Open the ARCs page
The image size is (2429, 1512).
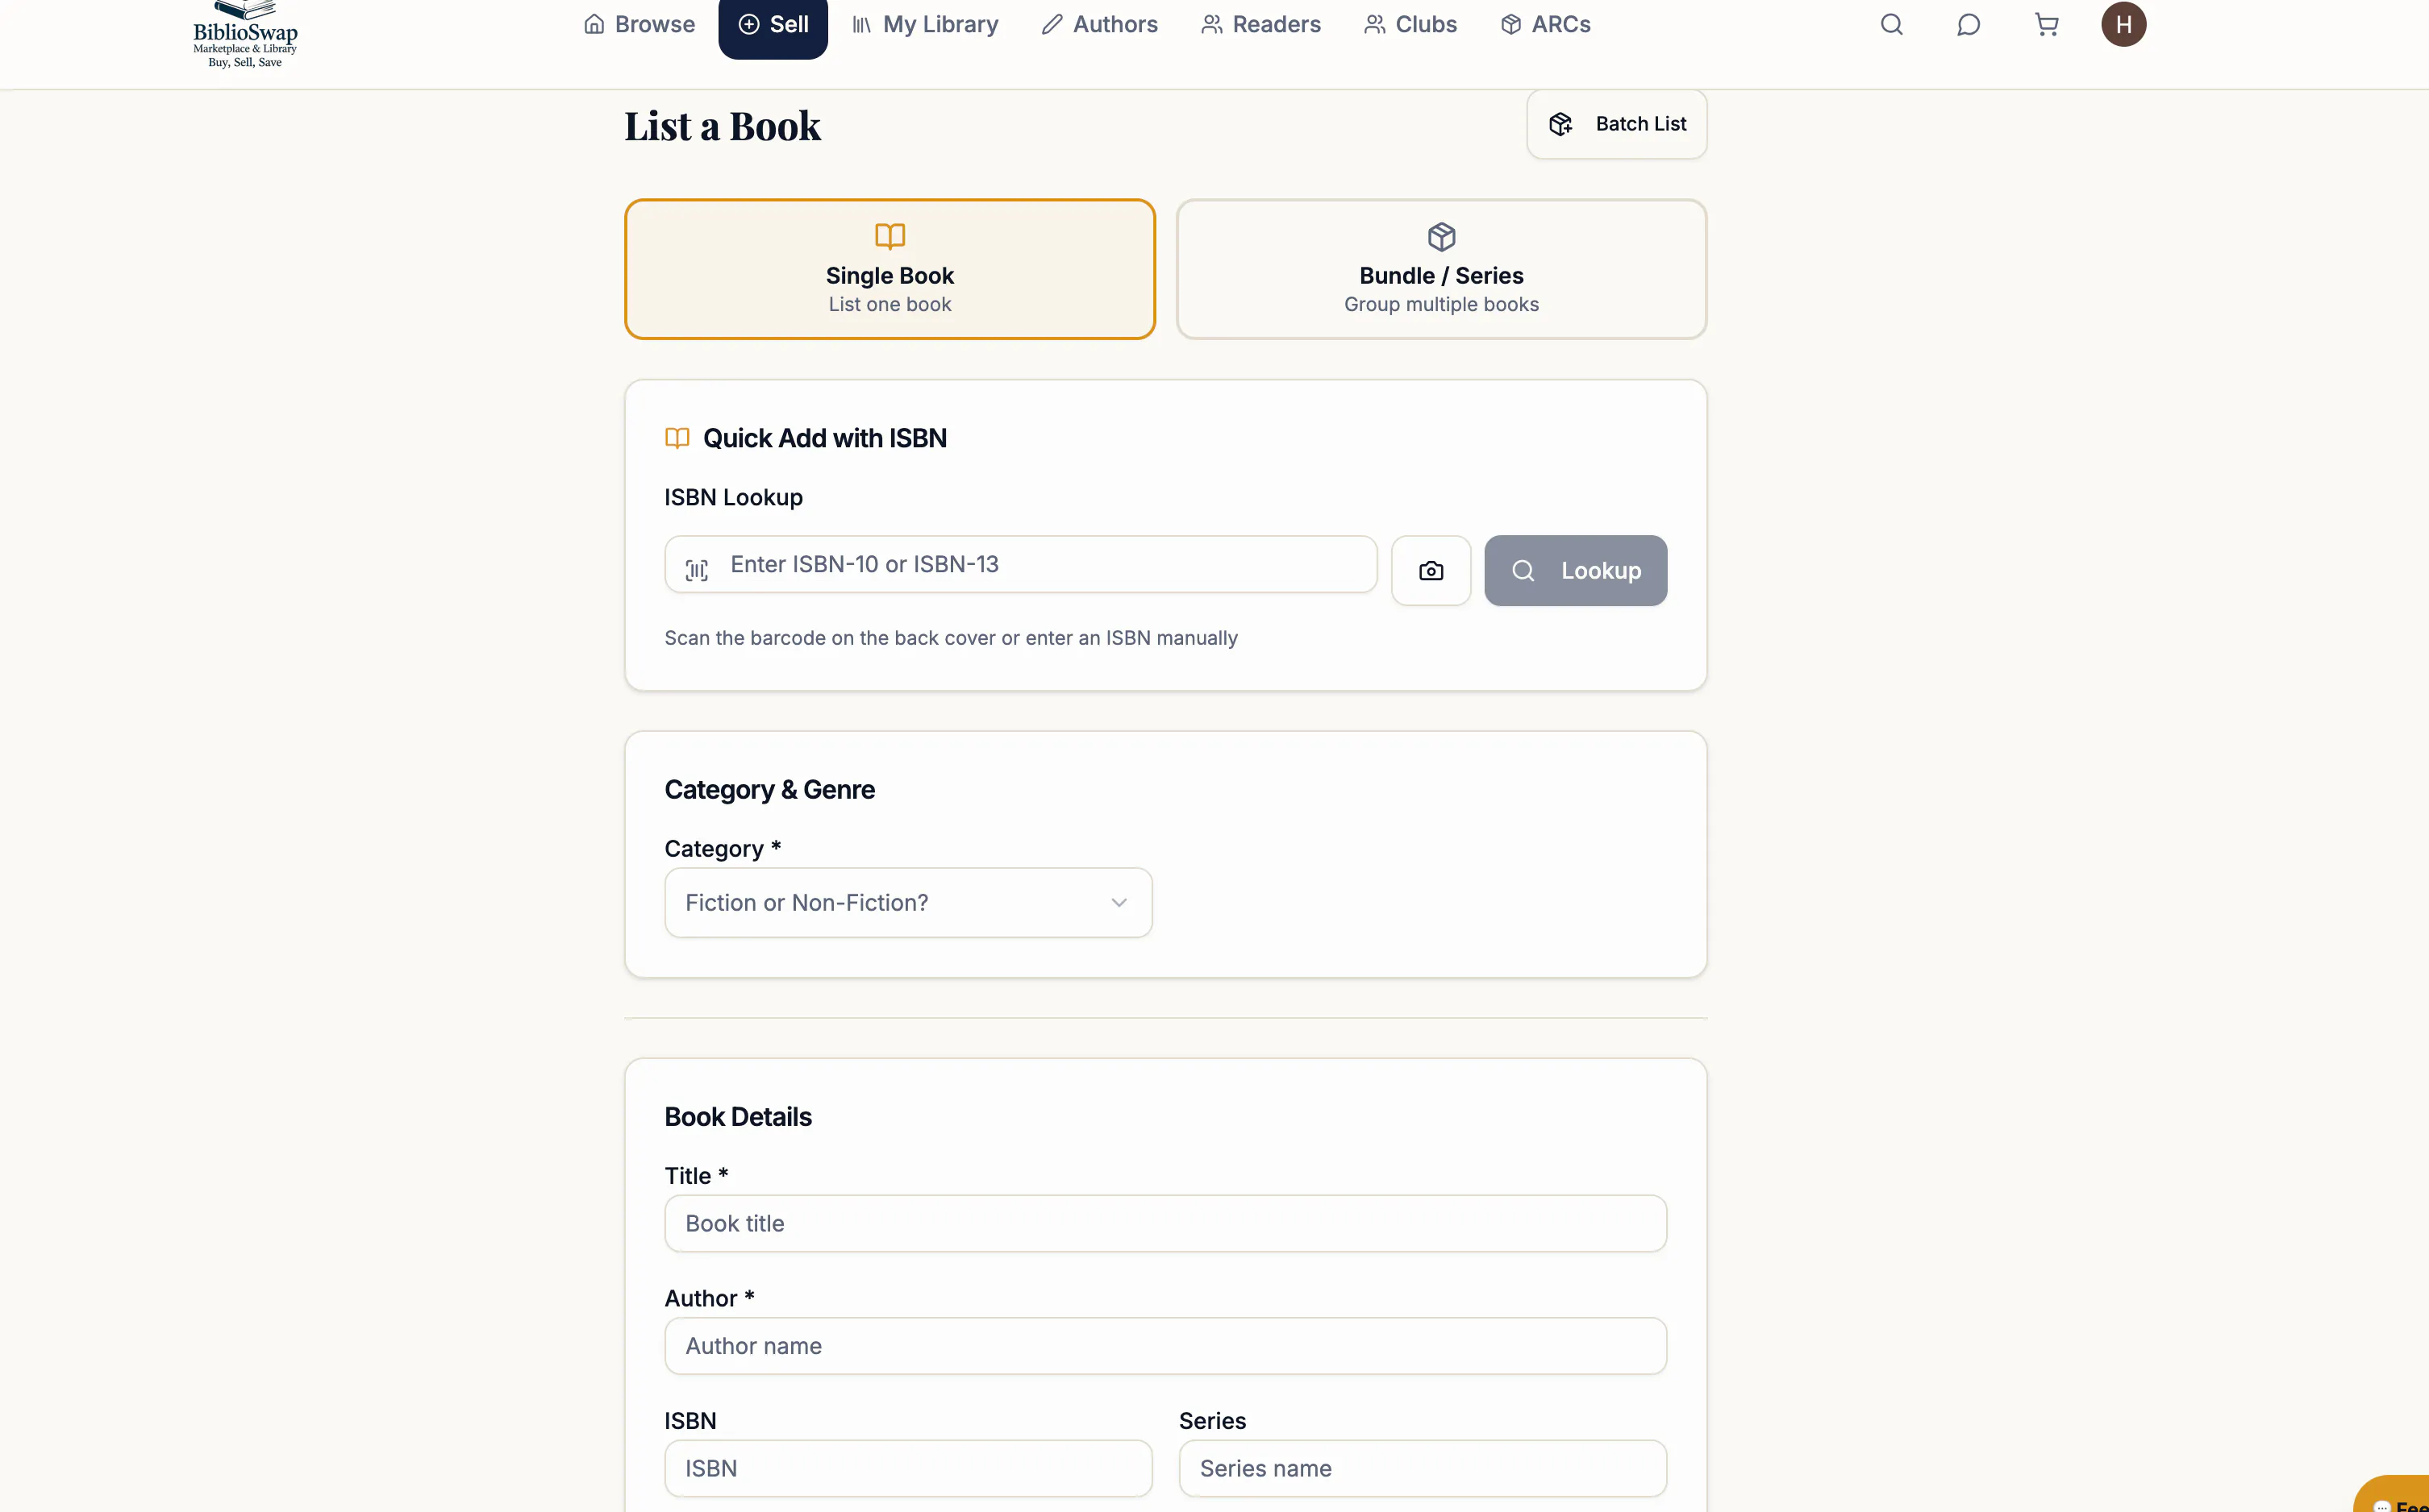(x=1546, y=24)
